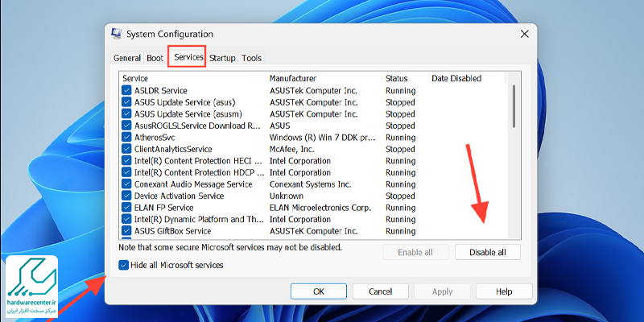Select the Services tab

pos(188,57)
